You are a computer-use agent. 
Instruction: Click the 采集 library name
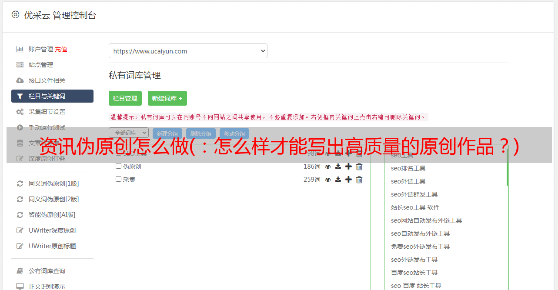[129, 180]
